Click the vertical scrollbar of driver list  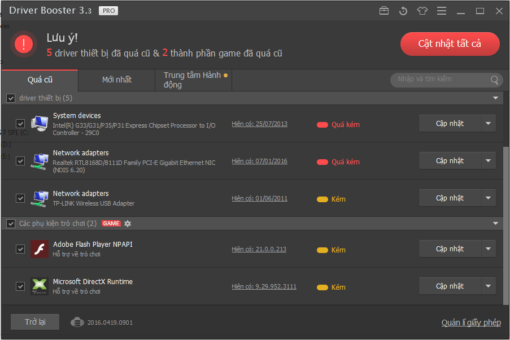tap(506, 226)
